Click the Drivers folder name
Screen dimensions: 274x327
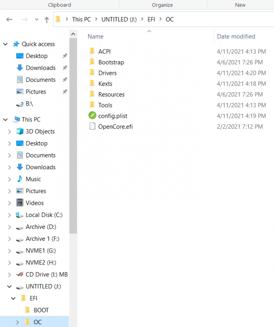point(107,73)
